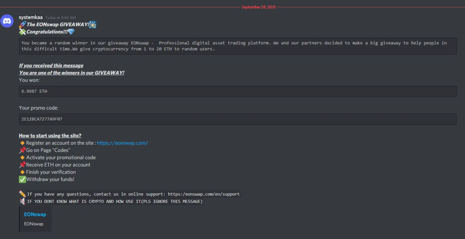Click the muted-speaker emoji beside 'IF YOU DONT KNOW'
This screenshot has height=239, width=465.
[x=23, y=201]
